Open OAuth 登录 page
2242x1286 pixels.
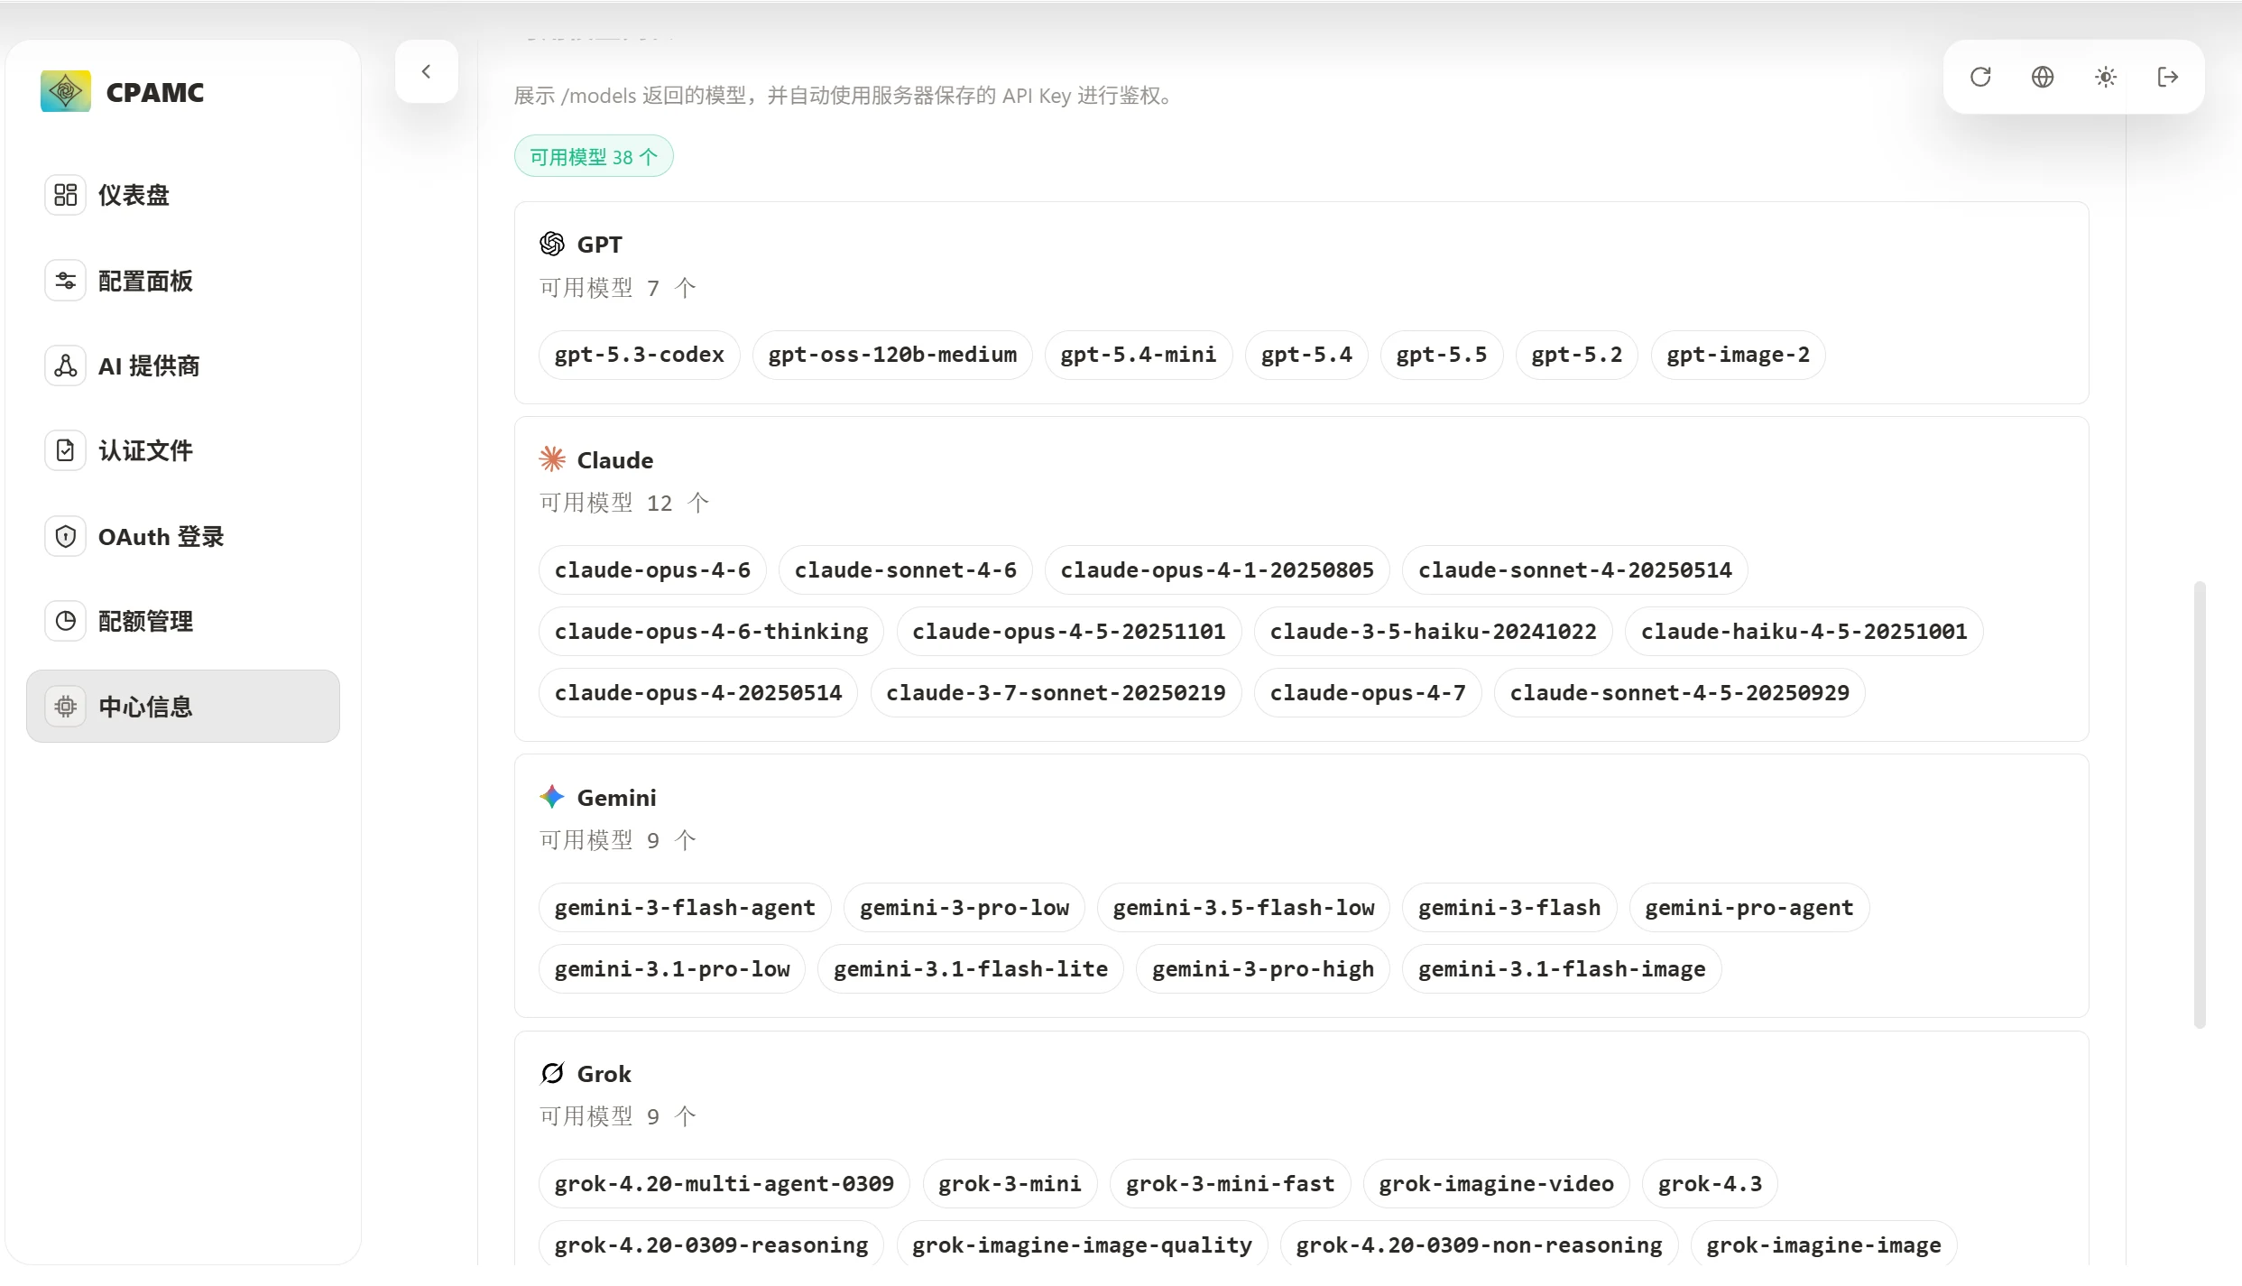[183, 536]
